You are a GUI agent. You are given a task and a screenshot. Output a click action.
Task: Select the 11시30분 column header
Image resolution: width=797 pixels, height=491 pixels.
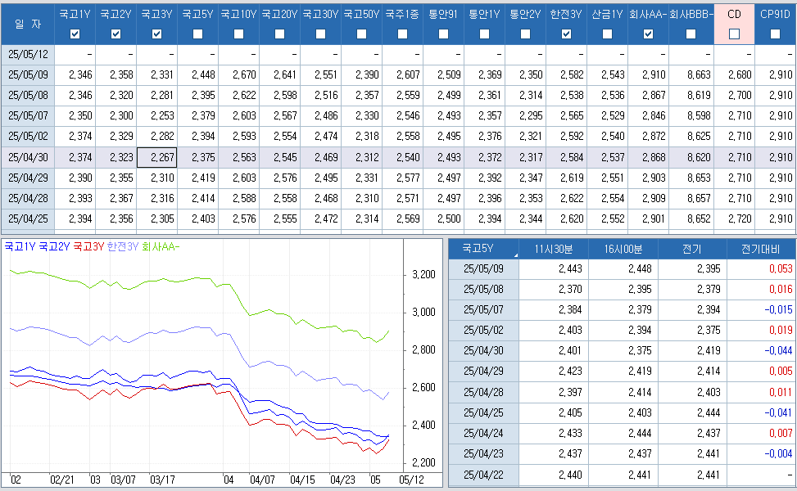[552, 247]
